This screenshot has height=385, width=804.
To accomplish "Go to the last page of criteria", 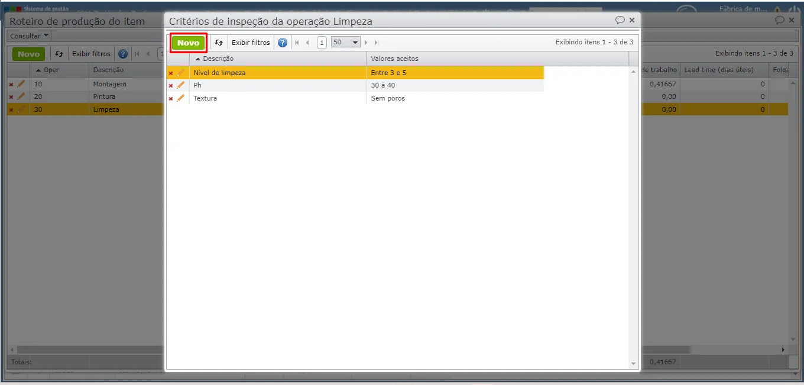I will click(377, 43).
